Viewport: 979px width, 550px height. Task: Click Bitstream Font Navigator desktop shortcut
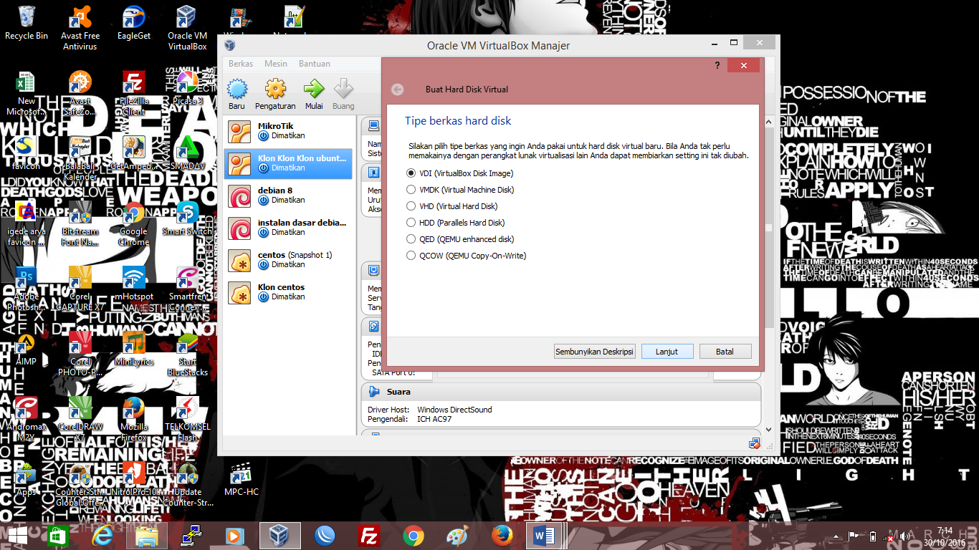point(80,223)
